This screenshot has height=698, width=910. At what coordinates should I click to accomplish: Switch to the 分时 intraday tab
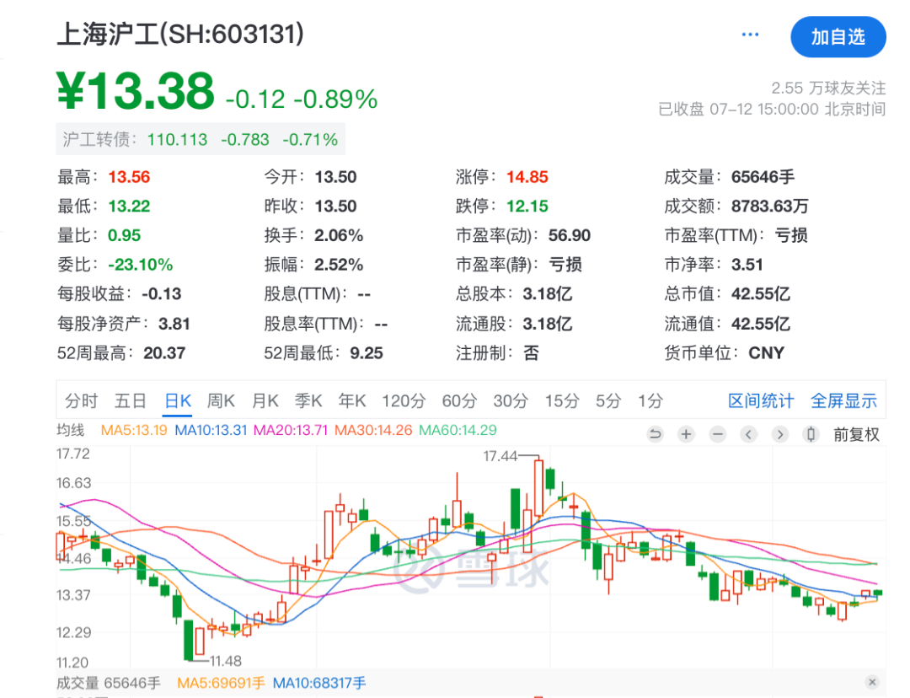81,401
